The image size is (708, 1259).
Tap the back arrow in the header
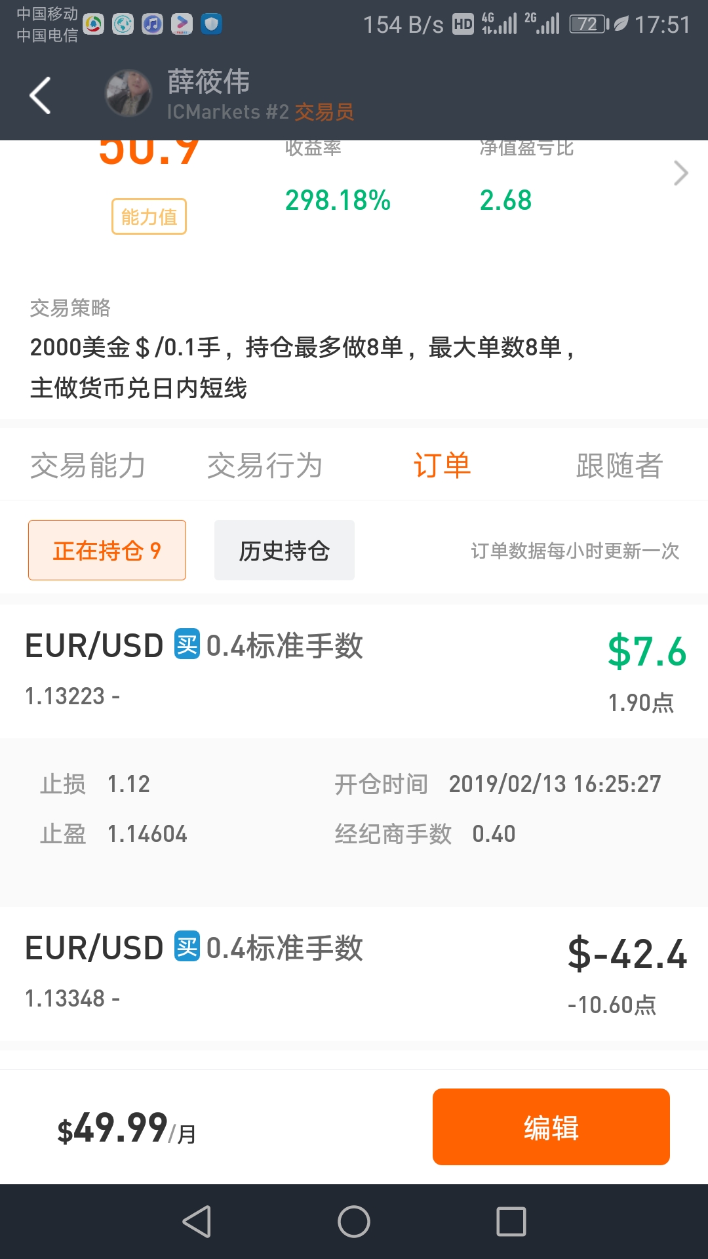click(40, 96)
